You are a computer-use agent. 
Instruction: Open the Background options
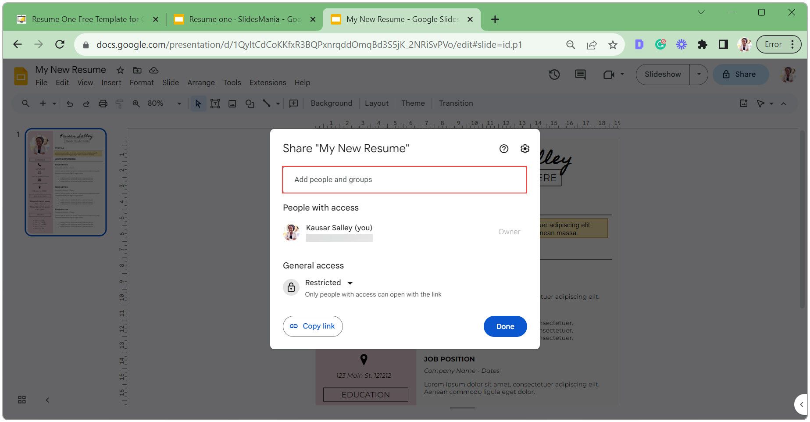tap(332, 104)
